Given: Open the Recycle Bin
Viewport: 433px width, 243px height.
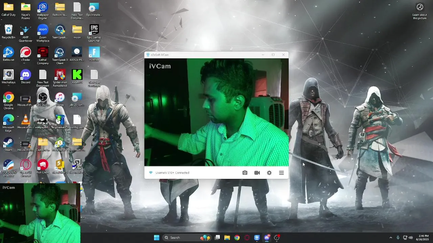Looking at the screenshot, I should 8,32.
